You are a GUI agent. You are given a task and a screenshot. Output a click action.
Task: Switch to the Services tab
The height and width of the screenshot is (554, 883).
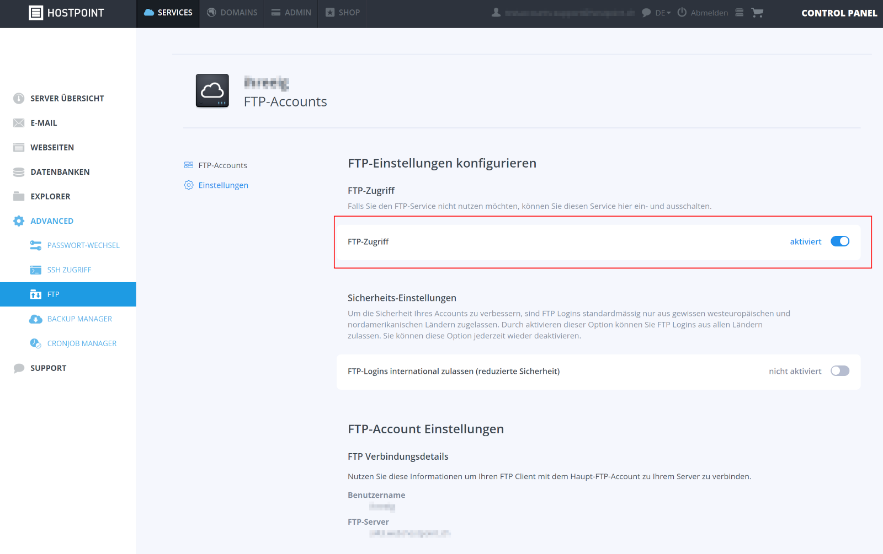168,13
